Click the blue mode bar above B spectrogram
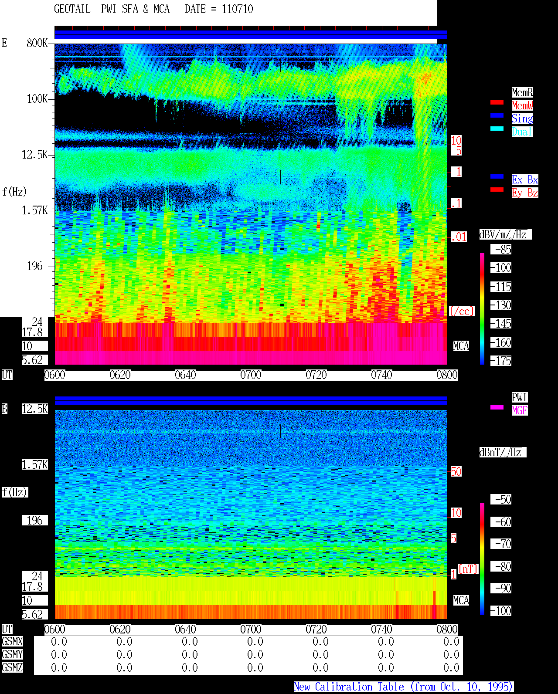 (x=251, y=401)
